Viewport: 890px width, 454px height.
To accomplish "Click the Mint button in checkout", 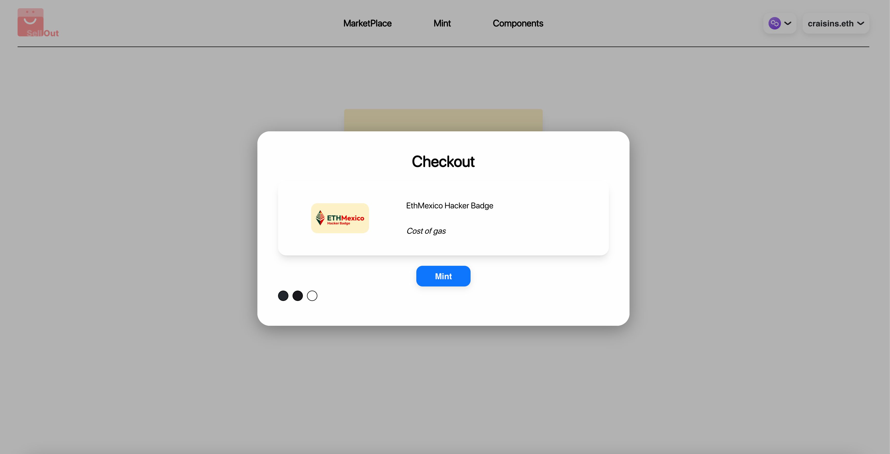I will [x=443, y=276].
